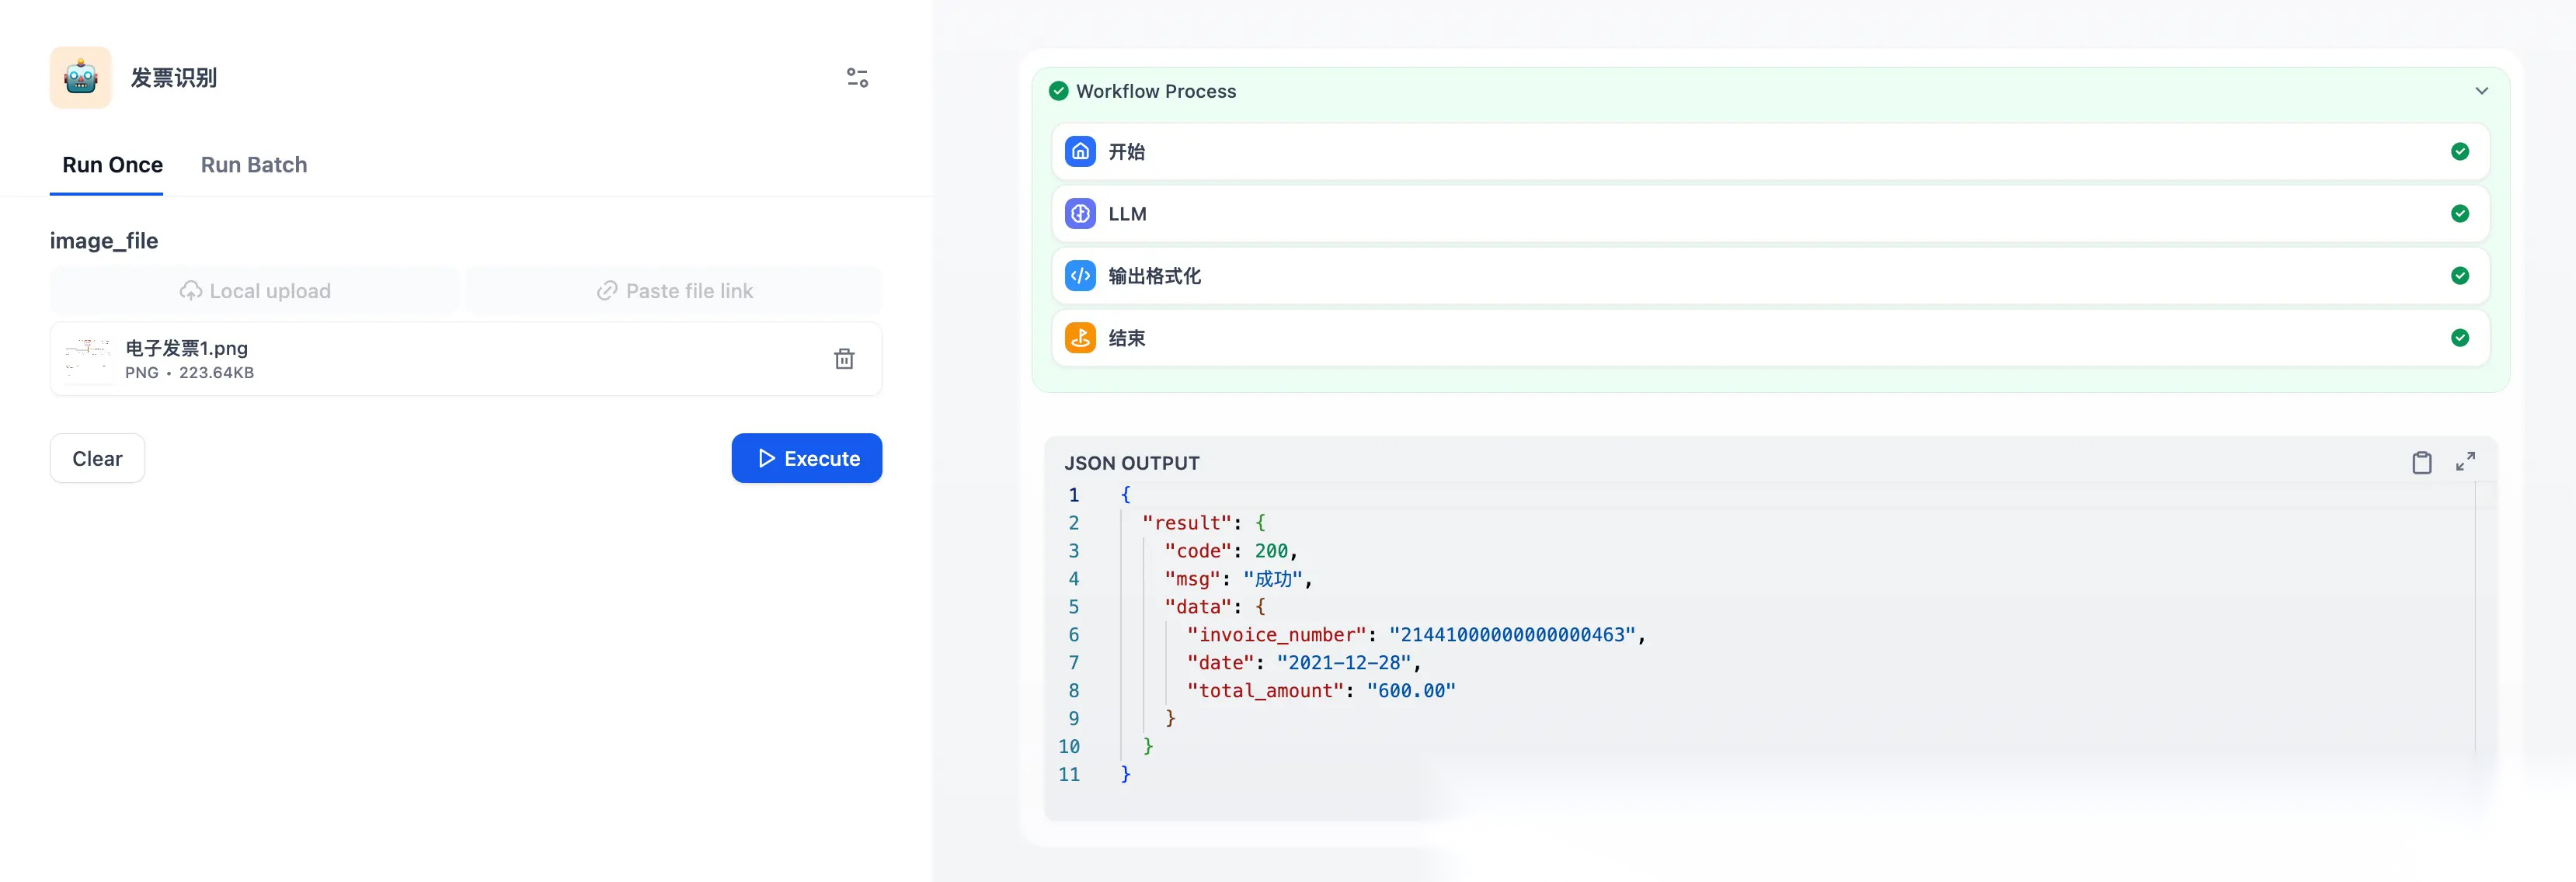This screenshot has width=2576, height=882.
Task: Click the 电子发票1.png file thumbnail
Action: pyautogui.click(x=88, y=359)
